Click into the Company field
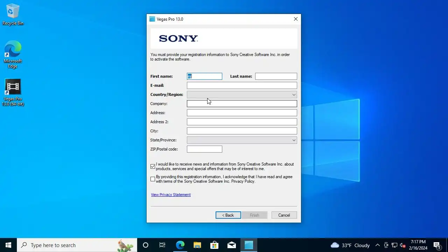This screenshot has height=252, width=448. click(242, 104)
